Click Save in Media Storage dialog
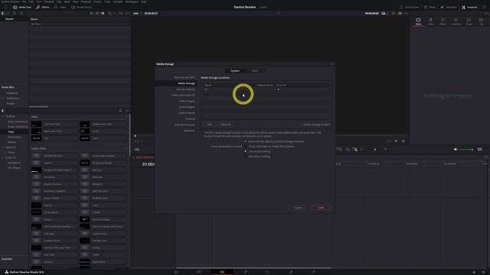This screenshot has height=275, width=490. click(x=321, y=208)
